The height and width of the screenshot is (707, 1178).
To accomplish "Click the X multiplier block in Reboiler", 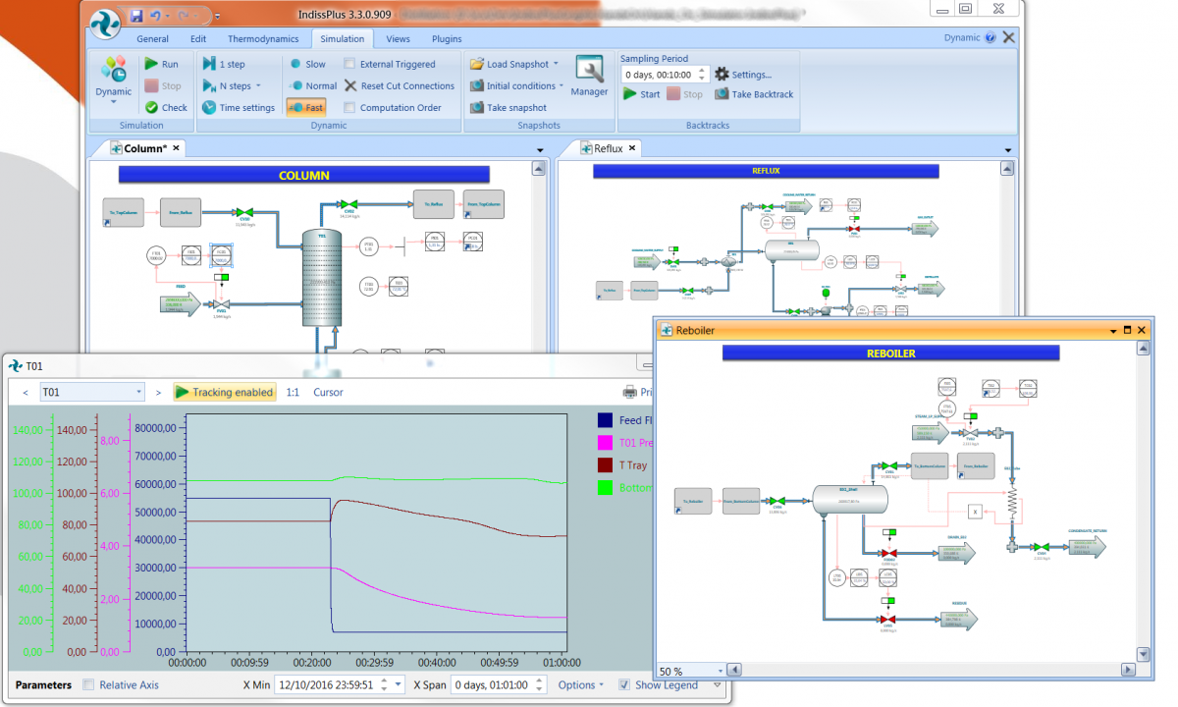I will click(x=975, y=511).
